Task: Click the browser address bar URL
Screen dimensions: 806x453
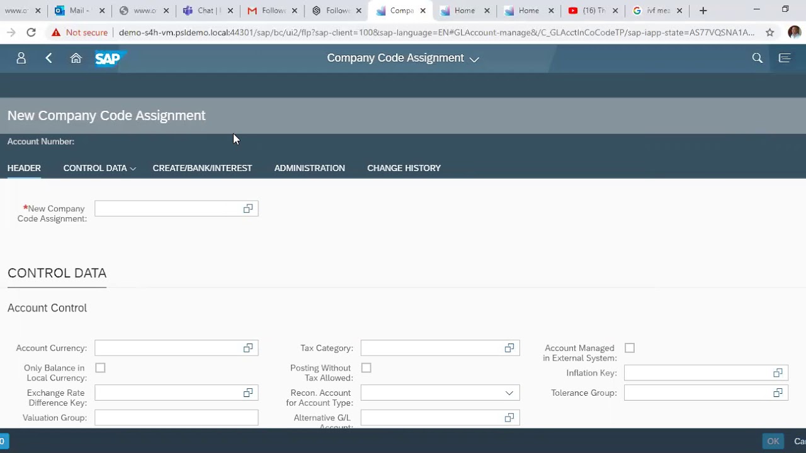Action: point(436,33)
